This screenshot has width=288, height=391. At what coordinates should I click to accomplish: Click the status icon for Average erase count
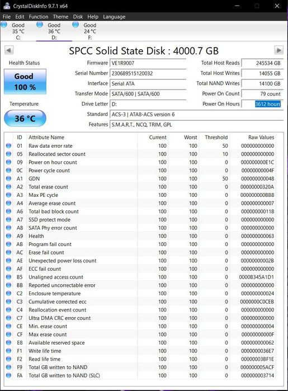click(8, 203)
